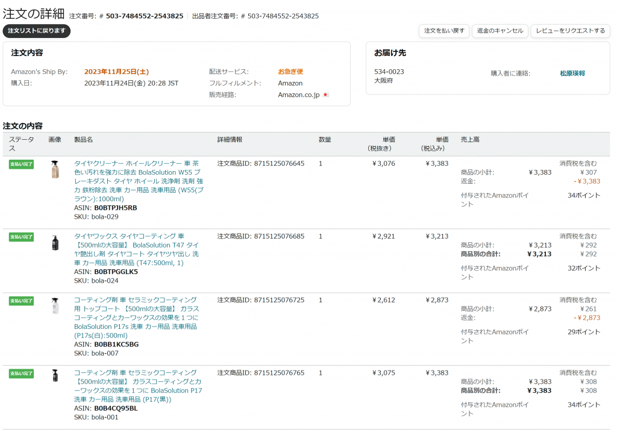Click order item ID 8715125076765
This screenshot has height=444, width=617.
pyautogui.click(x=279, y=373)
